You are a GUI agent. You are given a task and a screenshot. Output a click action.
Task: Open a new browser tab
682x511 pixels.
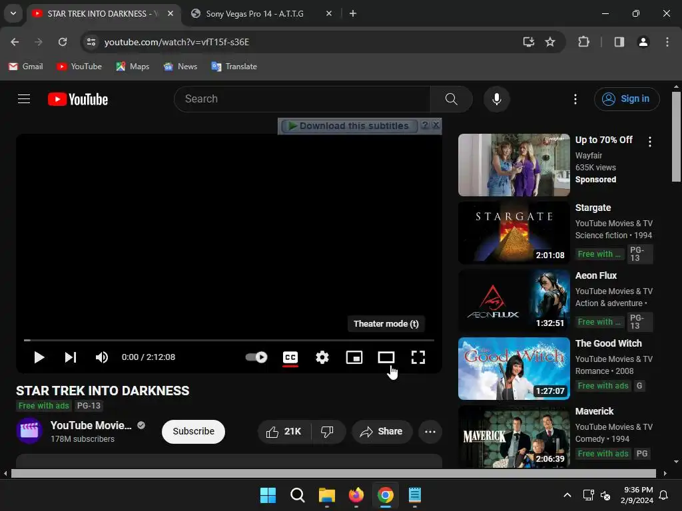[x=353, y=13]
